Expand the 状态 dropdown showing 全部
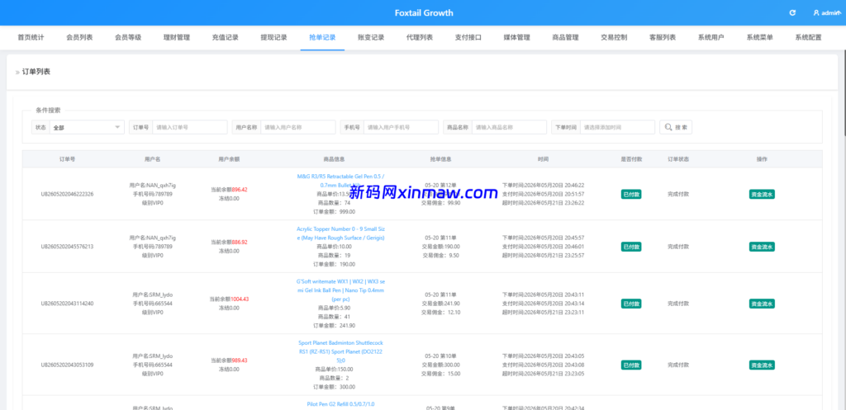This screenshot has height=410, width=846. tap(86, 127)
